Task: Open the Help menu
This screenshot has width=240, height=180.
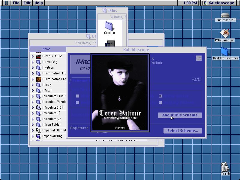Action: click(x=39, y=3)
